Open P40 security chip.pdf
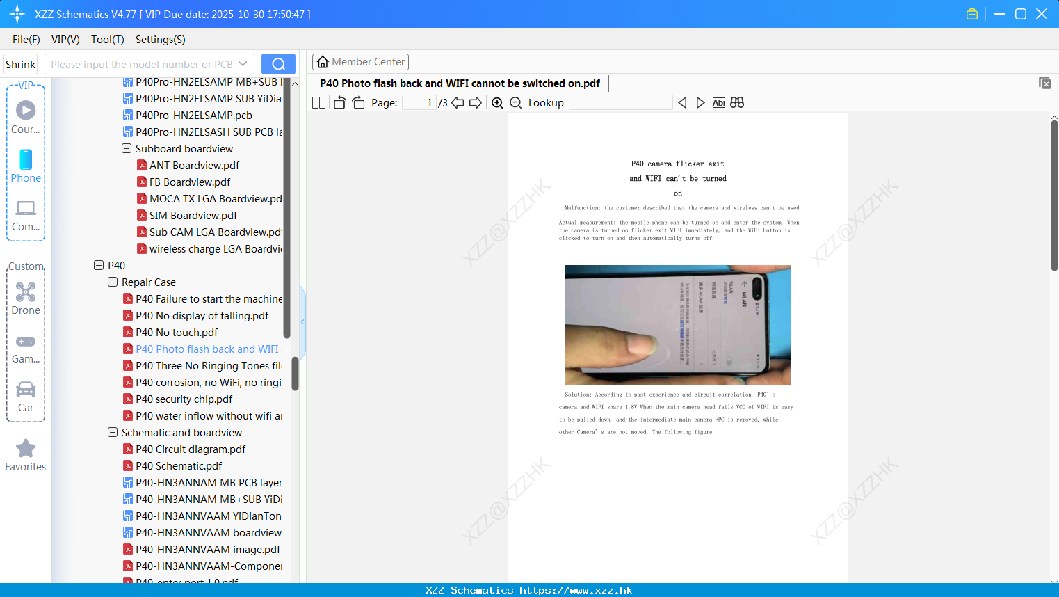This screenshot has height=597, width=1059. click(x=184, y=399)
